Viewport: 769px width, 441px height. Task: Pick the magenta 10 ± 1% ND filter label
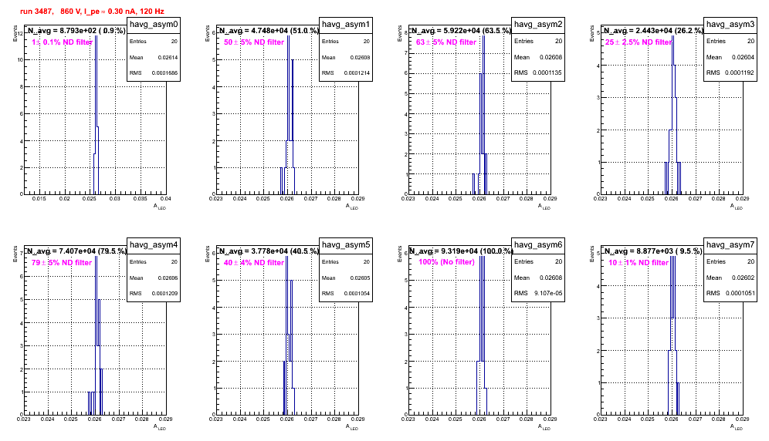pos(639,263)
